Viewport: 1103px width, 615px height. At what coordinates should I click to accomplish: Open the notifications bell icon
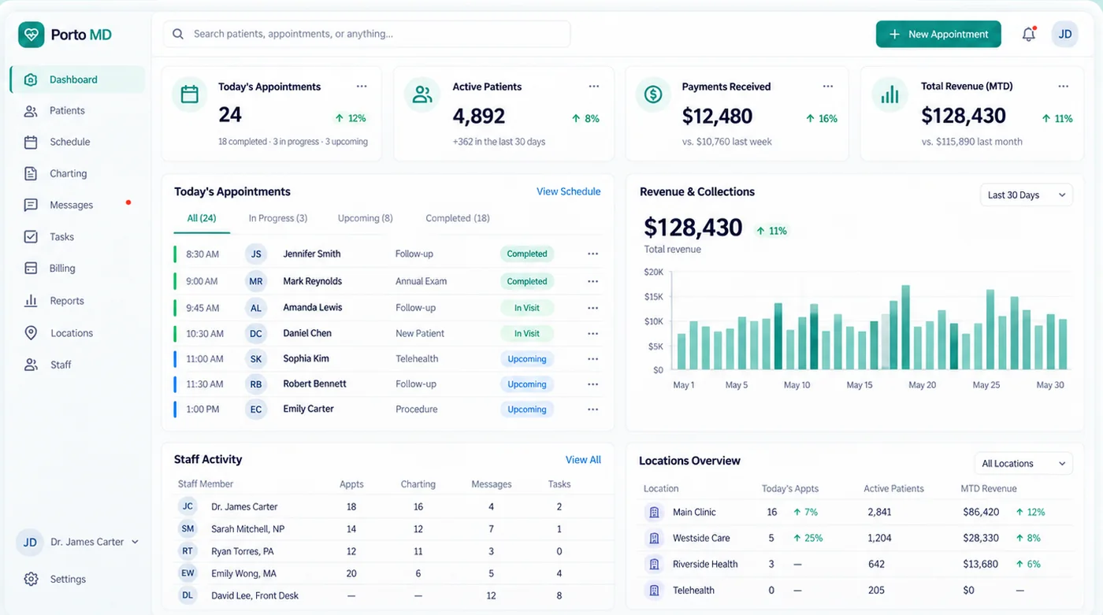1028,35
